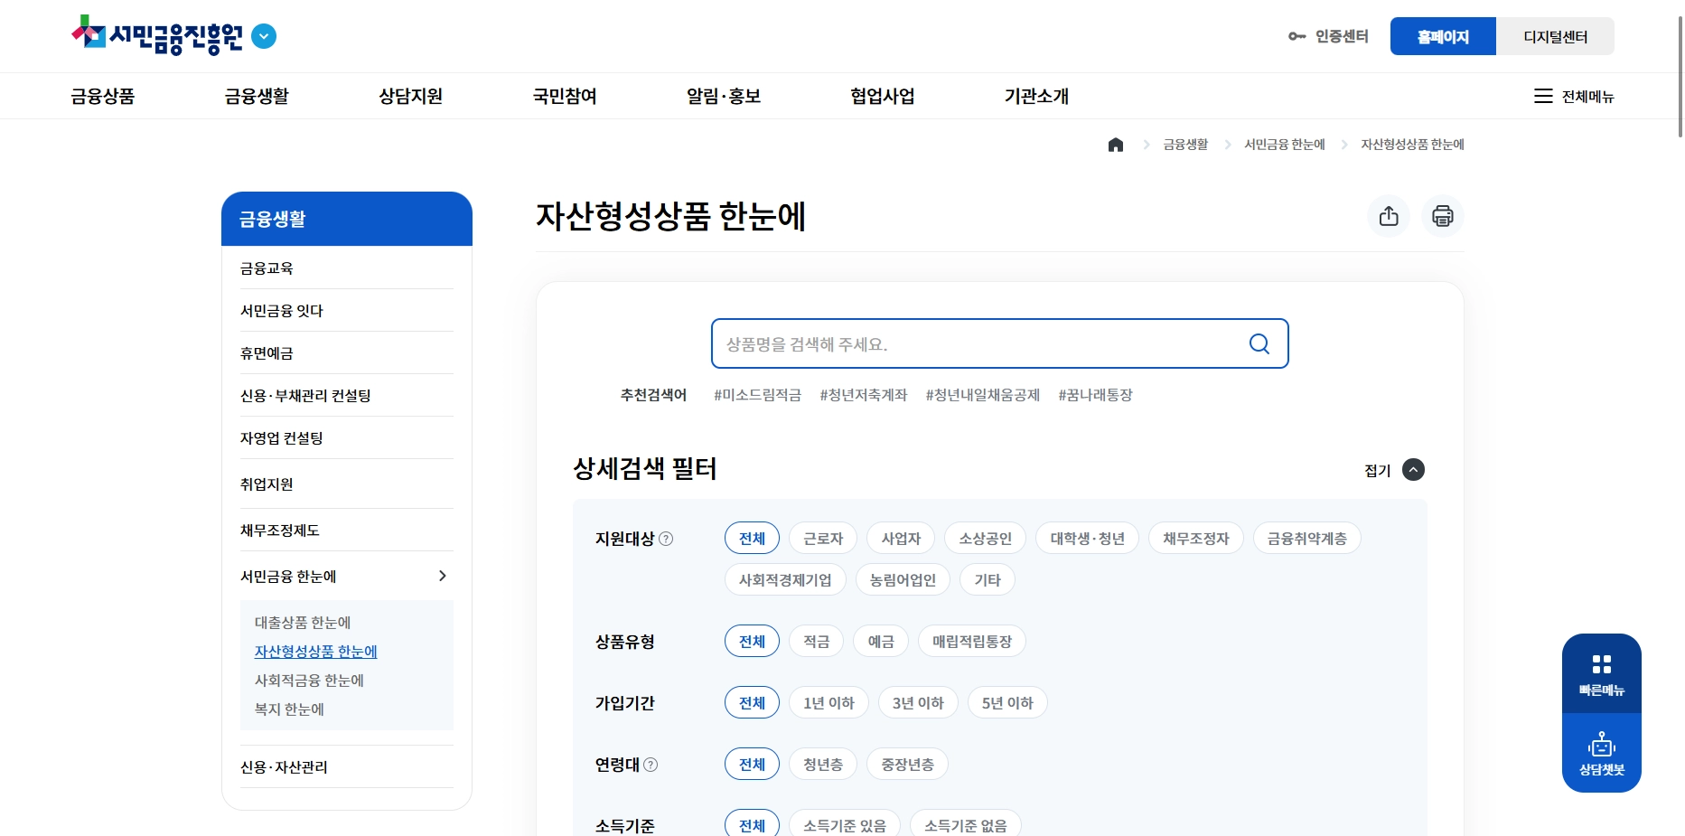Screen dimensions: 1685x836
Task: Open the 인증센터 key icon link
Action: click(x=1328, y=36)
